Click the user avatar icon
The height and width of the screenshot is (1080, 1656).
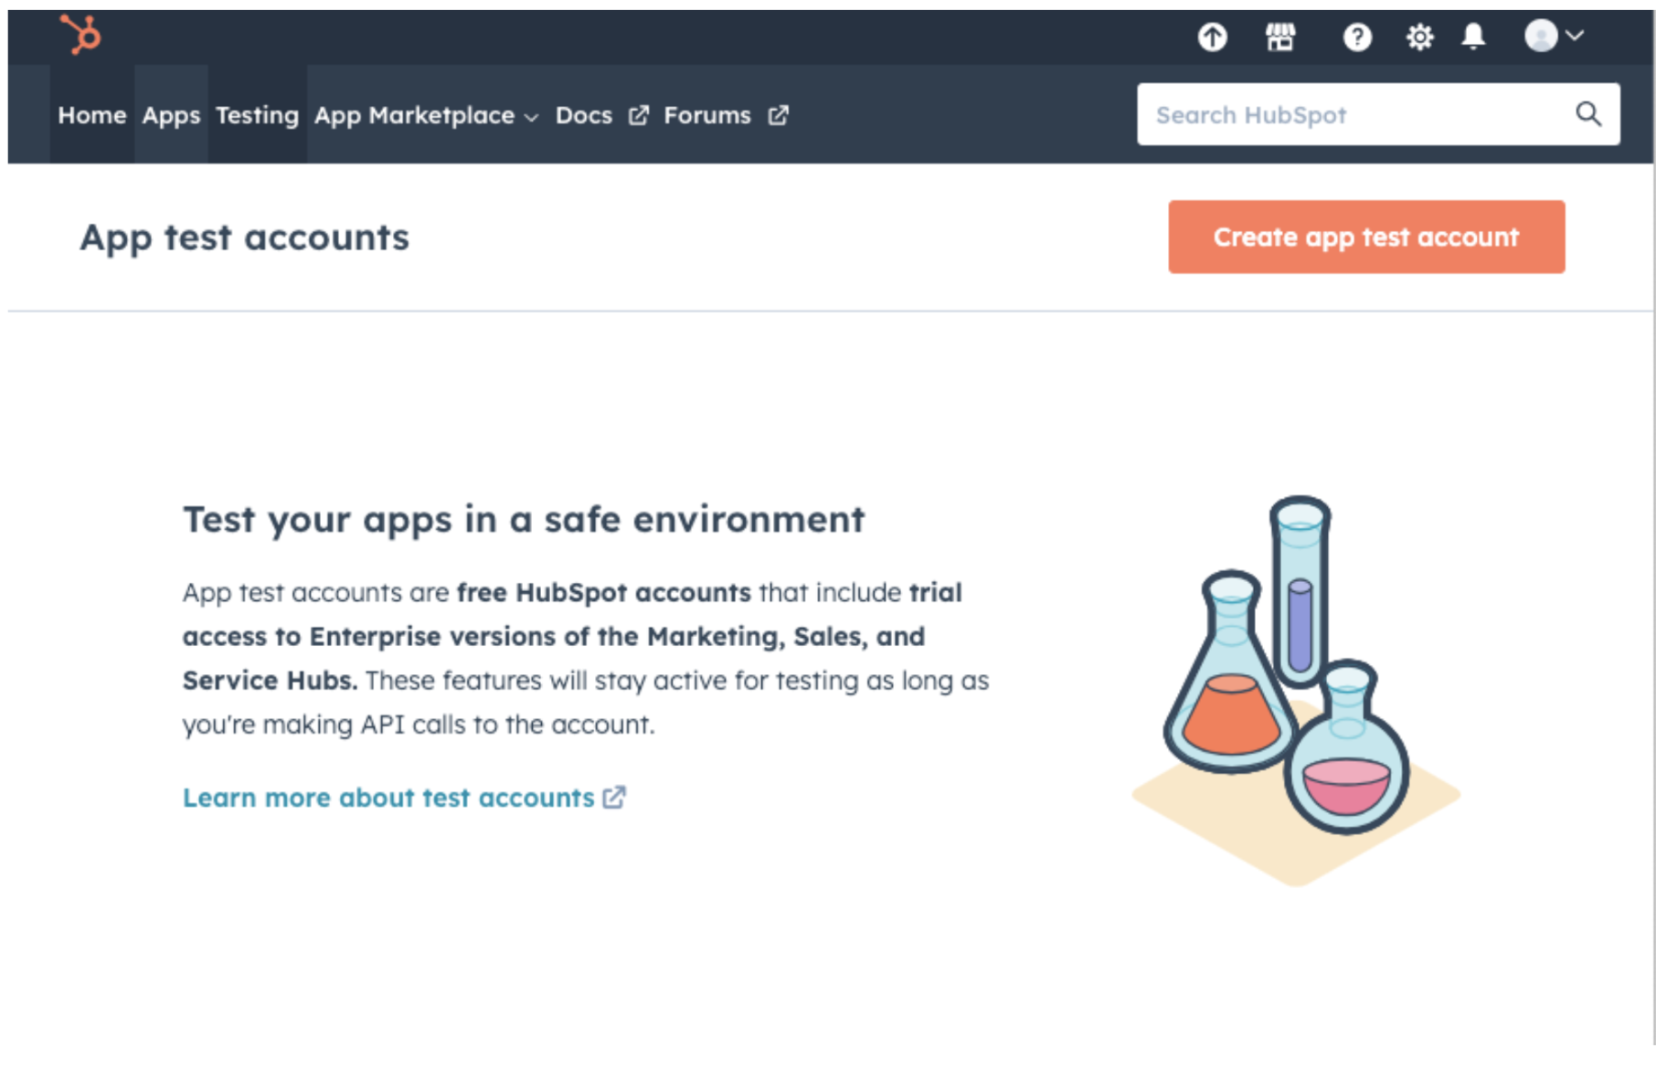click(x=1541, y=37)
